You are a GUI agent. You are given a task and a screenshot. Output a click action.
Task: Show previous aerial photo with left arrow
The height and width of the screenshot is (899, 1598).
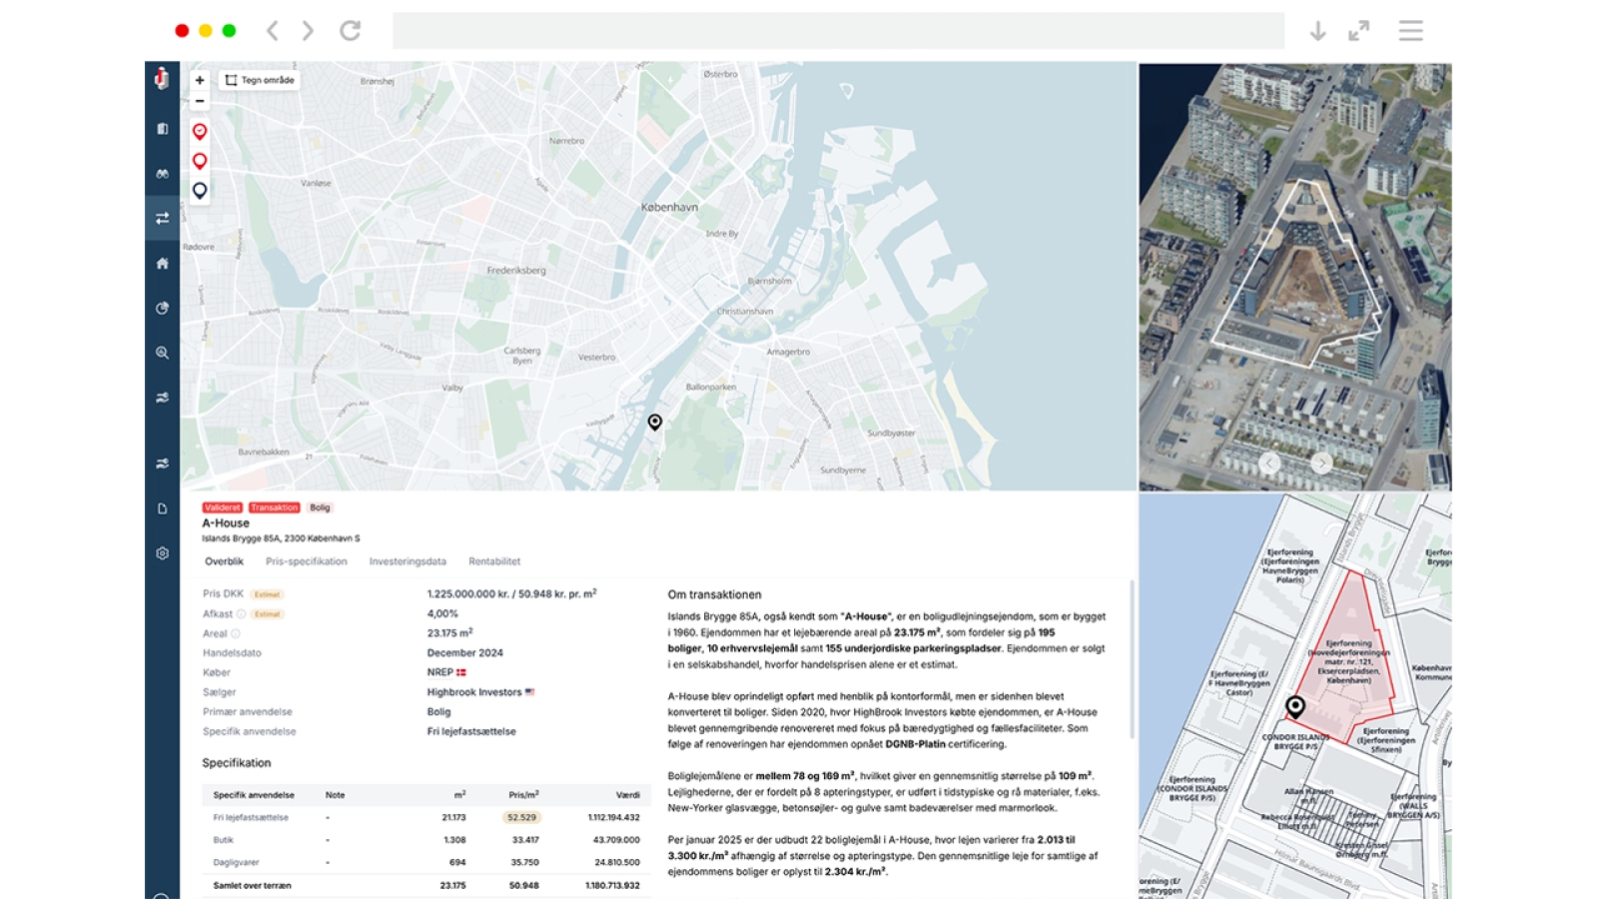pos(1269,462)
